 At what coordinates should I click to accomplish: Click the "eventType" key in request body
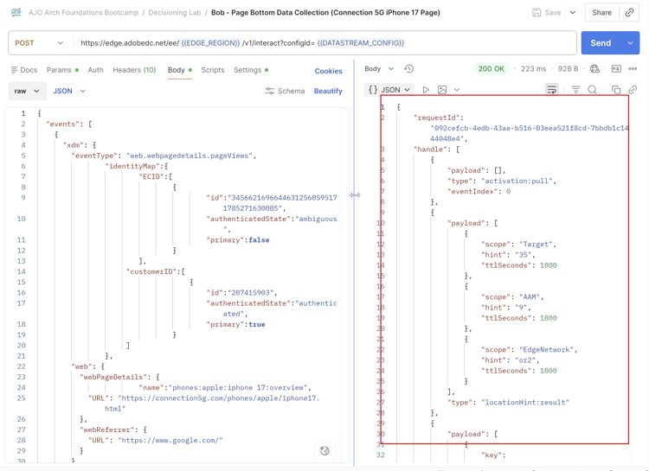point(94,156)
